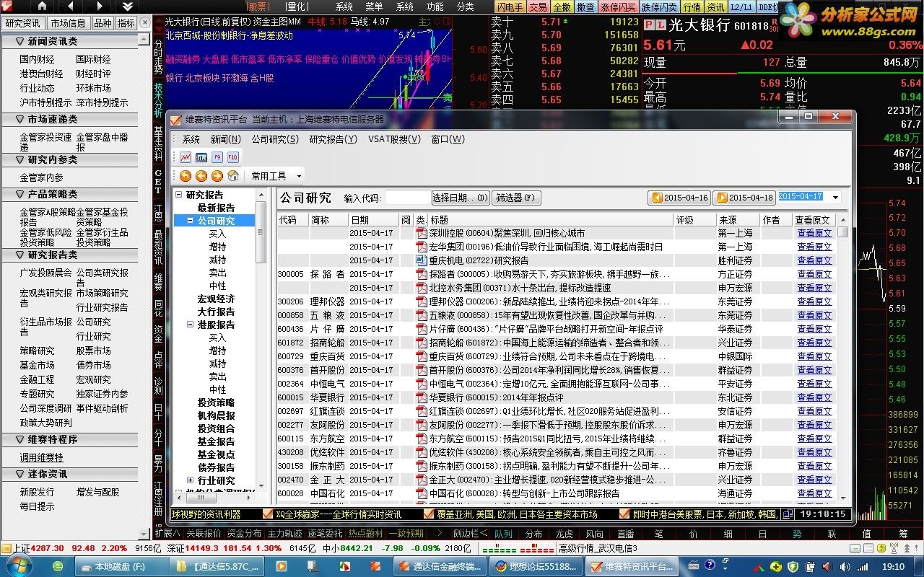This screenshot has height=577, width=924.
Task: Open PDF icon for 华夏银行 report
Action: (422, 397)
